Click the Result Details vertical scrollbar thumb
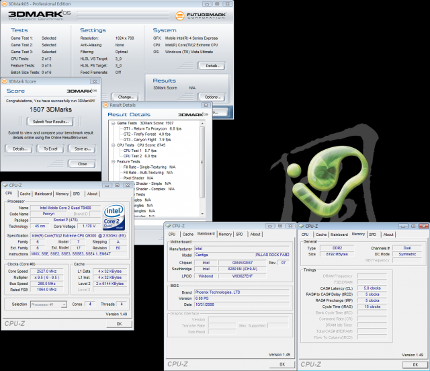The image size is (430, 371). coord(202,162)
